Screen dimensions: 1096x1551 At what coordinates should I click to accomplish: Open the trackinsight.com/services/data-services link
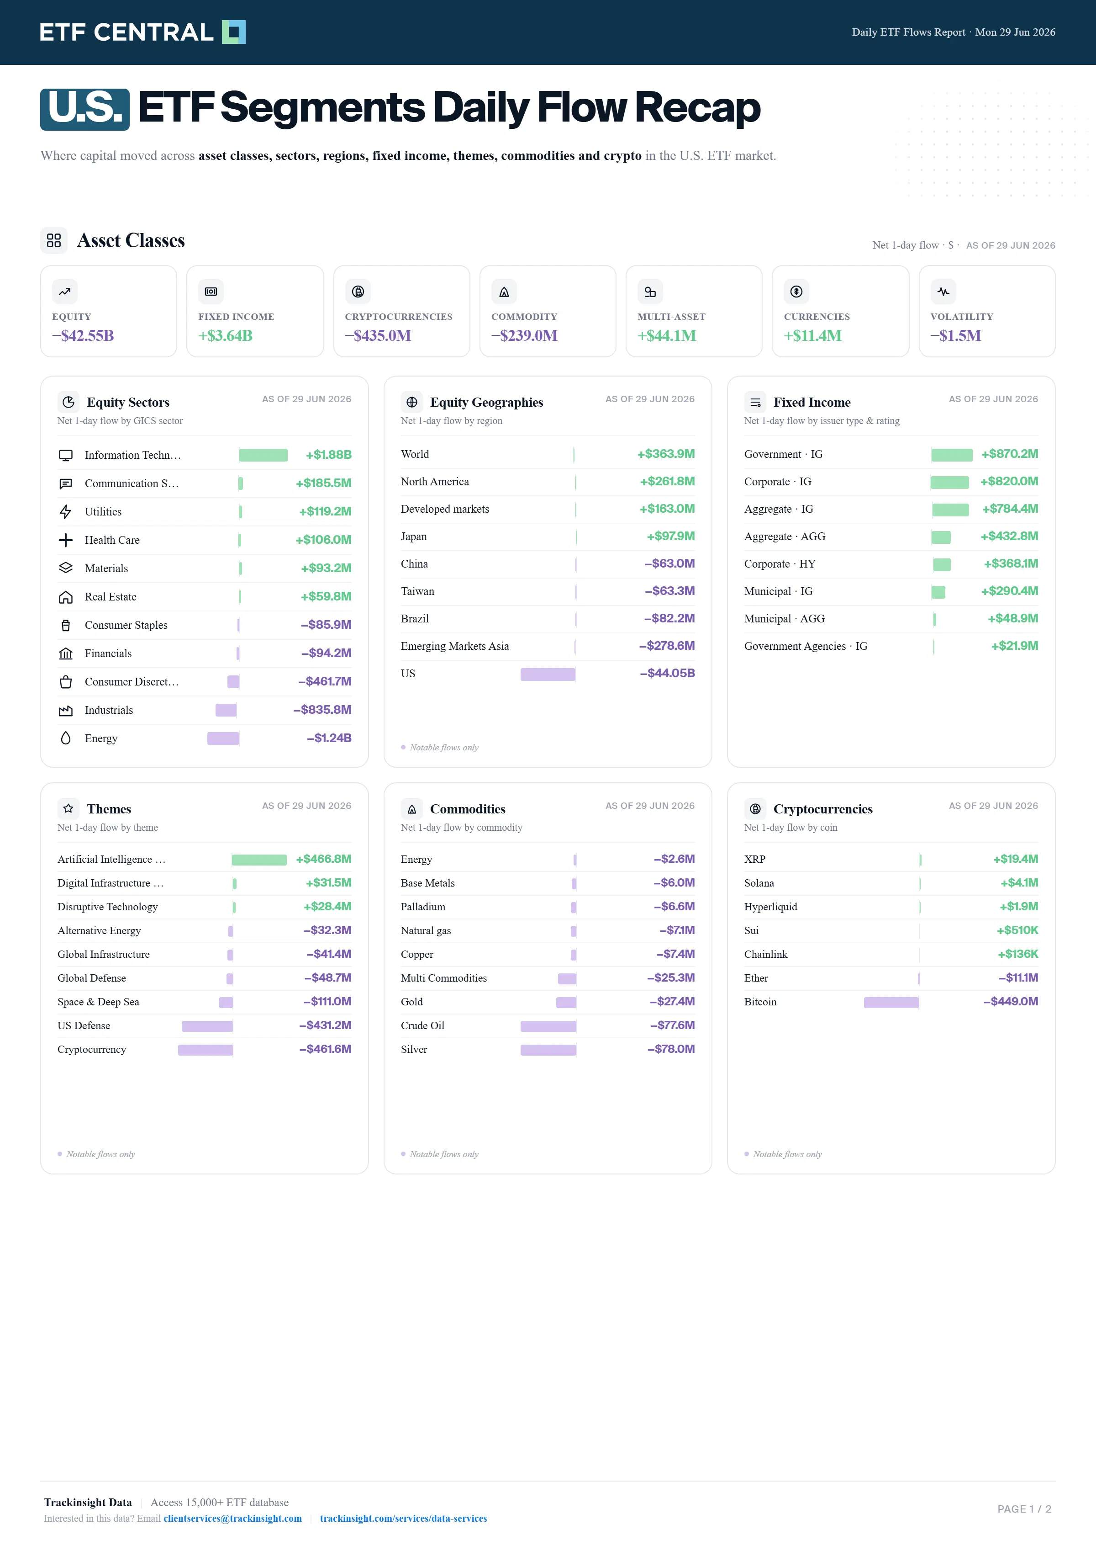(404, 1519)
